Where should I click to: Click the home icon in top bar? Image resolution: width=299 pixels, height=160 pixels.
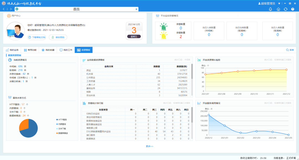pyautogui.click(x=278, y=9)
